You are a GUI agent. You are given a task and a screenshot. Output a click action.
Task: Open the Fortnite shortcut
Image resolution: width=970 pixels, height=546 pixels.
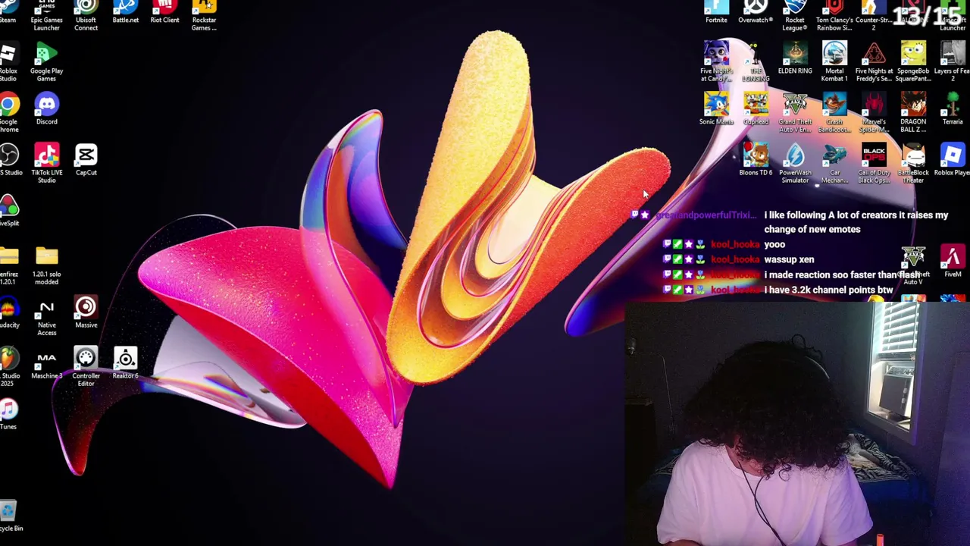[x=716, y=11]
